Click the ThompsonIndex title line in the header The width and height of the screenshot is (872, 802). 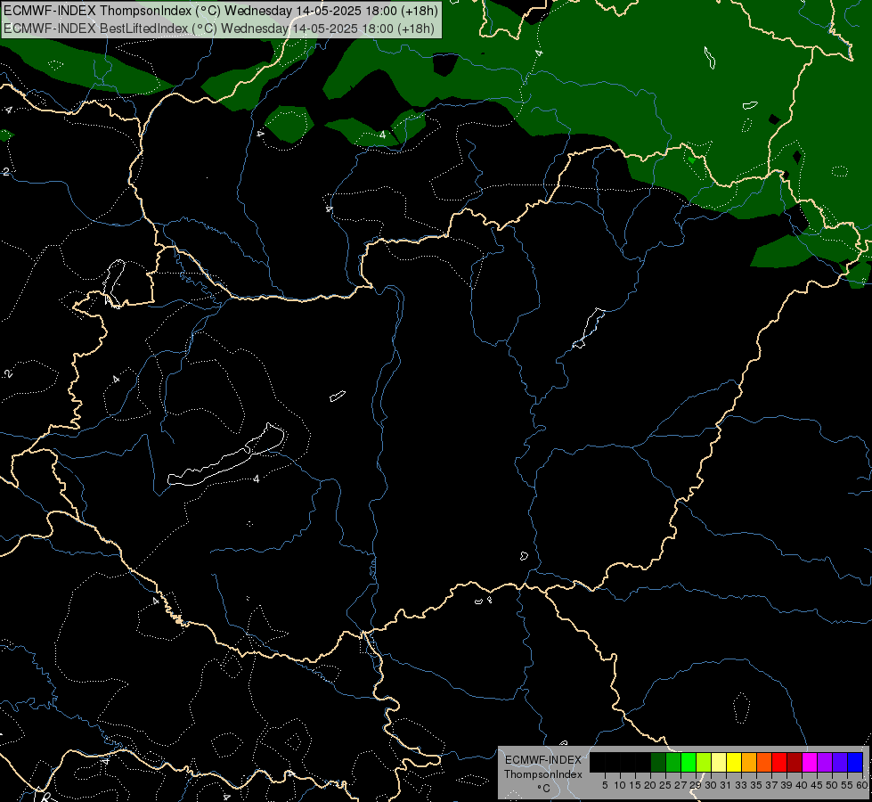pyautogui.click(x=221, y=11)
